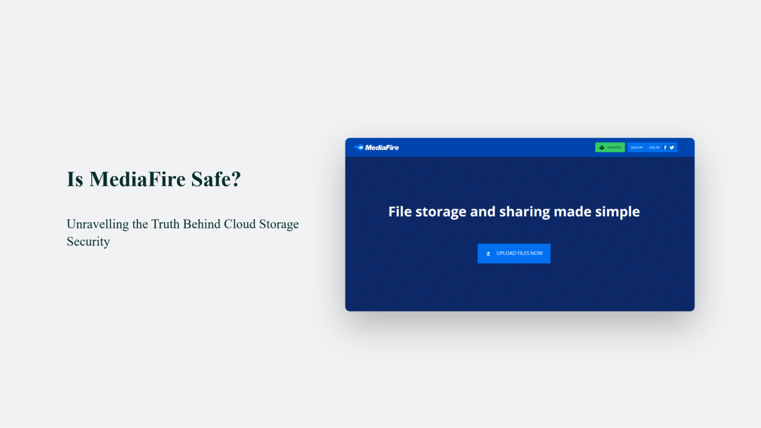This screenshot has width=761, height=428.
Task: Click the UPLOAD FILES NOW button
Action: click(x=514, y=253)
